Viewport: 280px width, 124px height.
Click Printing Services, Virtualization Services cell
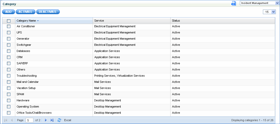[120, 76]
